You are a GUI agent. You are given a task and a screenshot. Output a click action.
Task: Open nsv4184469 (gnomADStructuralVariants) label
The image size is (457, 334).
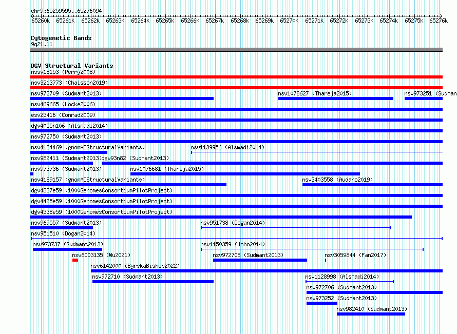tap(88, 147)
